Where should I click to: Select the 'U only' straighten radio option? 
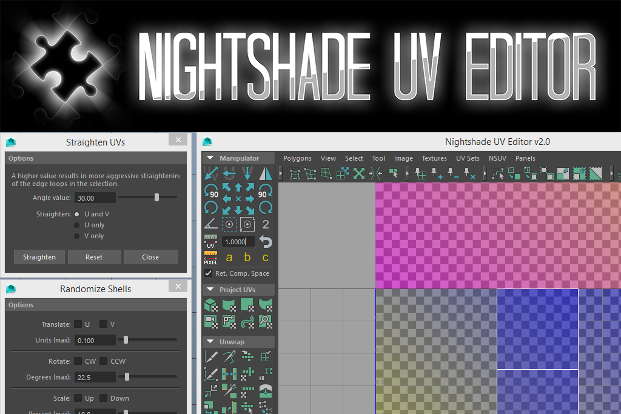[77, 225]
